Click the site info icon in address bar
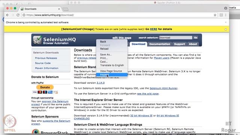The image size is (240, 135). pos(24,15)
